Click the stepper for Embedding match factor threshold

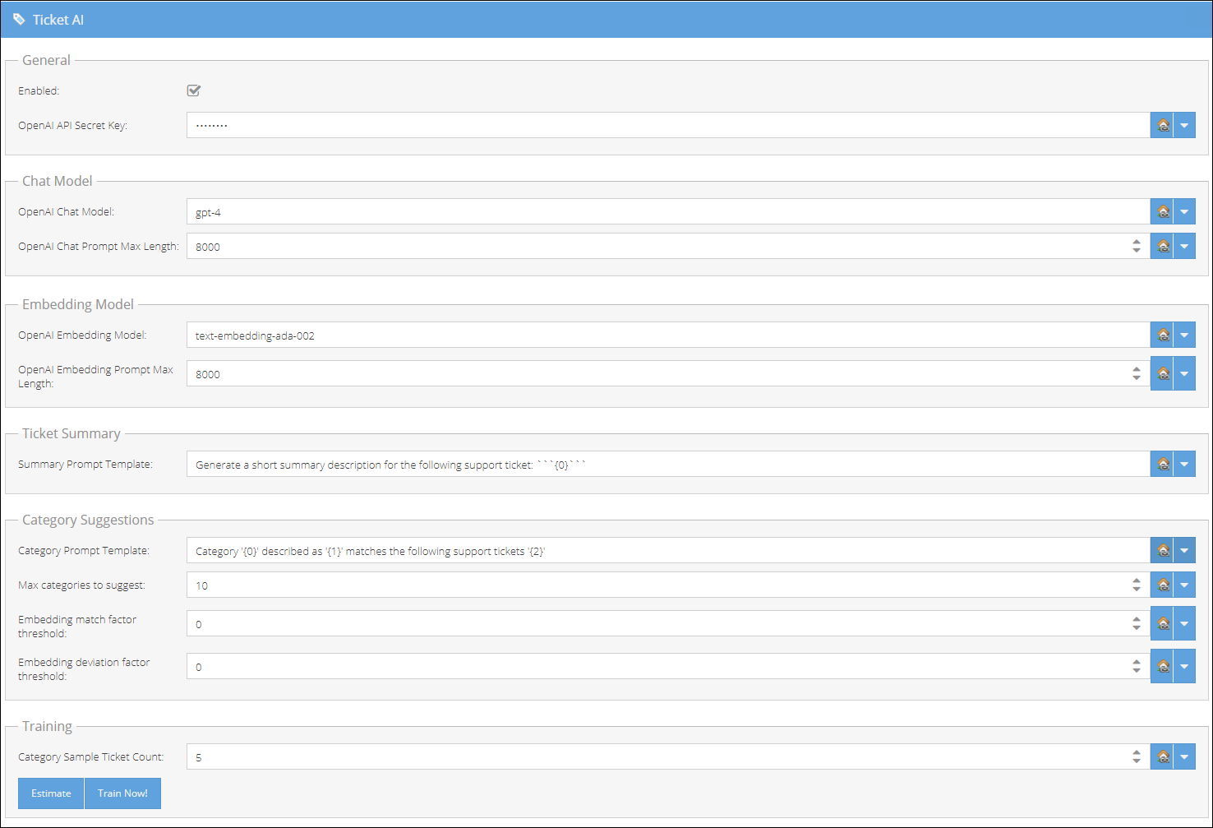tap(1137, 623)
